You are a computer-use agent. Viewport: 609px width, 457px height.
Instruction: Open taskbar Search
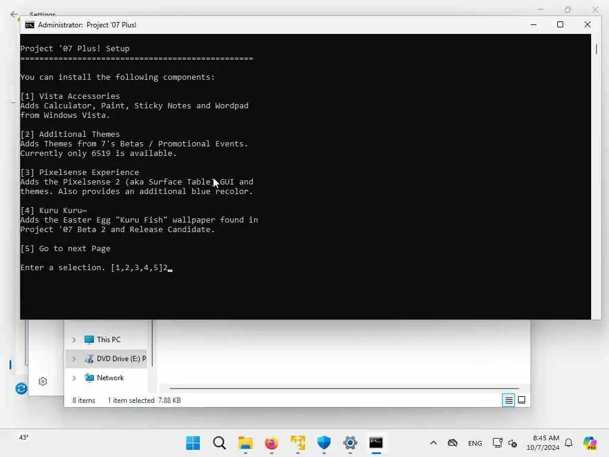coord(219,443)
